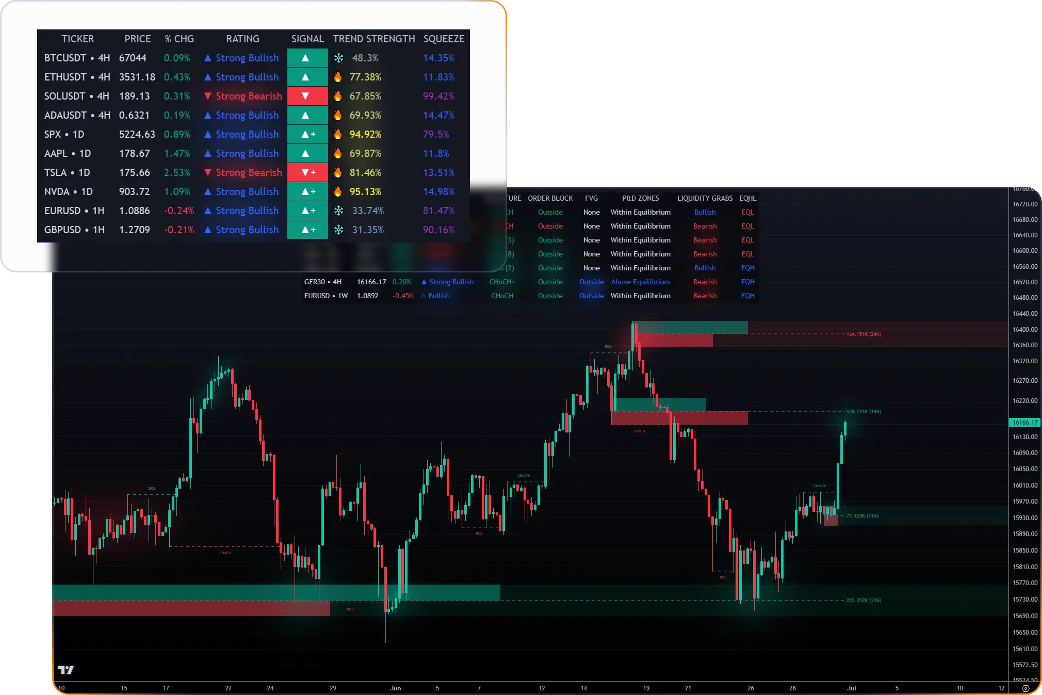Open chart settings hexagon gear icon

coord(1025,688)
